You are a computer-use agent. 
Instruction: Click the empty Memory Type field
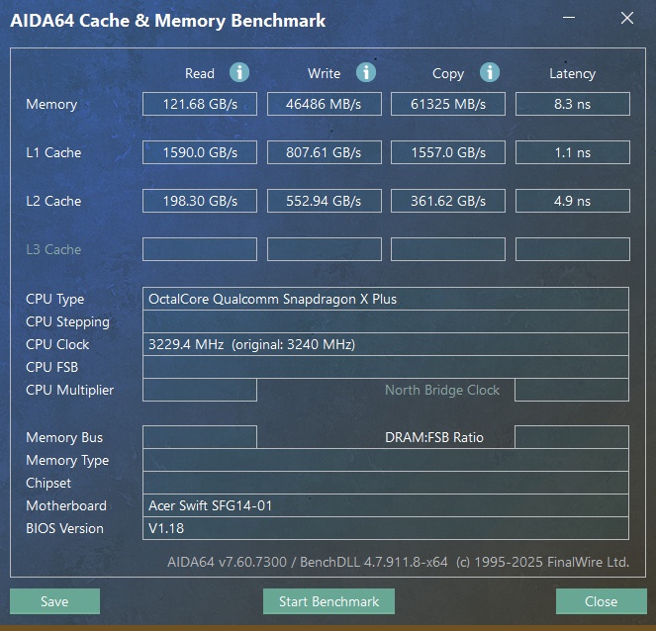pyautogui.click(x=386, y=460)
